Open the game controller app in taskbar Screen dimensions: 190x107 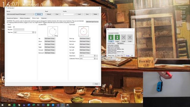[67, 105]
